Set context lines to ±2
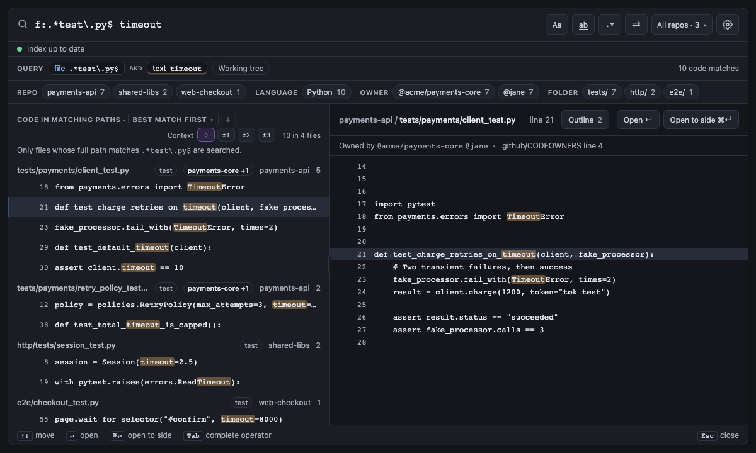 [x=246, y=135]
